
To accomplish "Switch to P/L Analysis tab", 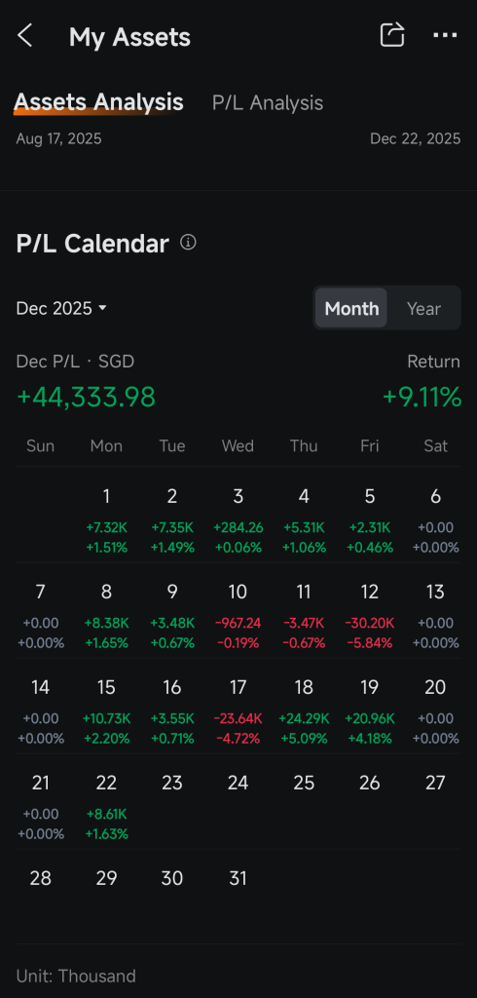I will click(x=268, y=103).
